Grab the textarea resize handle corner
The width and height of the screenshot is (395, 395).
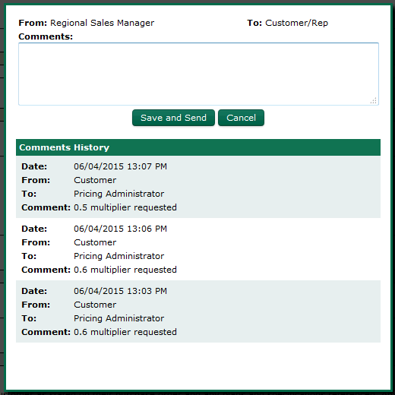click(x=374, y=100)
